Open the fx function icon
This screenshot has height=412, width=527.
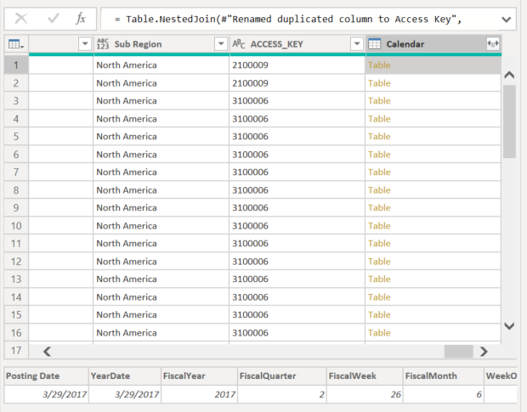[x=81, y=19]
